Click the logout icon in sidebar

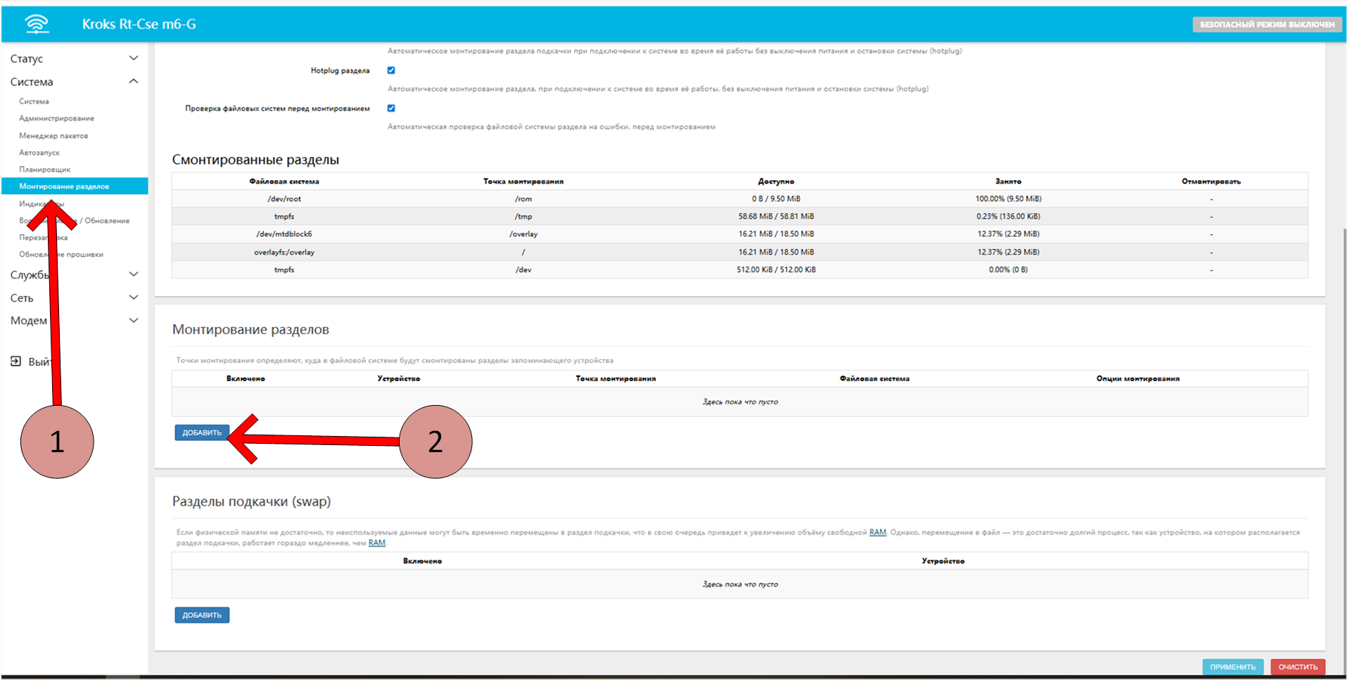point(15,361)
